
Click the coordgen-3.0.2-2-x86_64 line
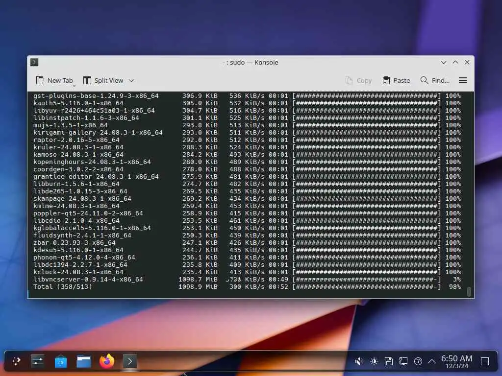(247, 169)
